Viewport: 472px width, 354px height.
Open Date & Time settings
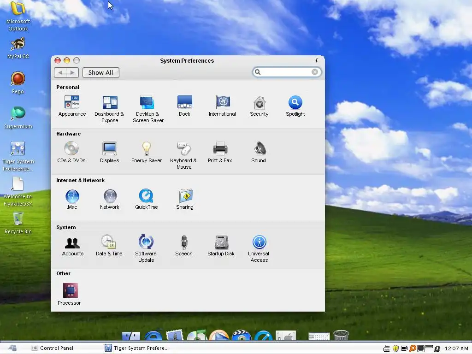pos(109,246)
